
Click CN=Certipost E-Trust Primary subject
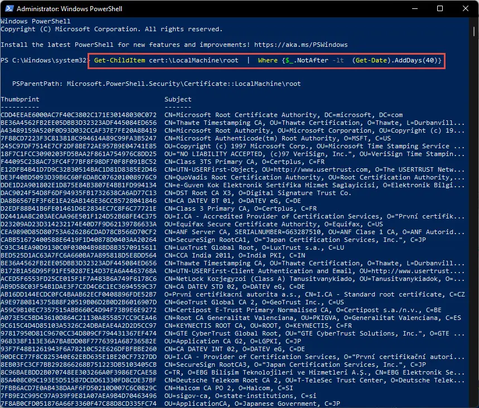(x=303, y=310)
